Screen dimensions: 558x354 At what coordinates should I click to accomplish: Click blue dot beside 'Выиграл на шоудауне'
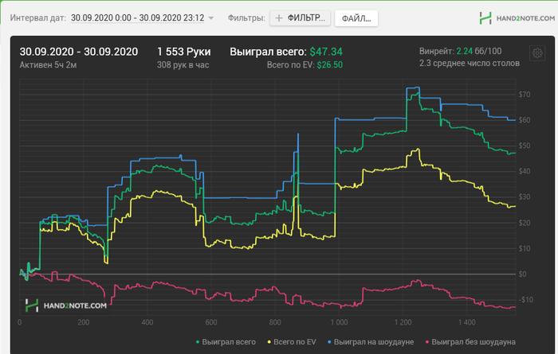[329, 342]
